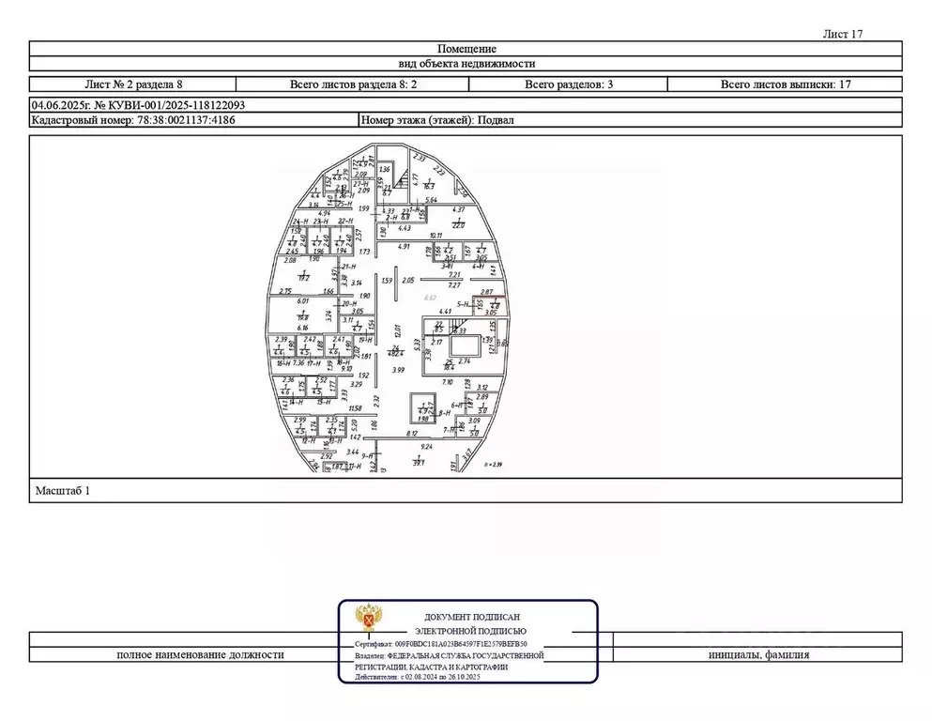Viewport: 932px width, 721px height.
Task: Click the room area label 19.2
Action: [x=304, y=276]
